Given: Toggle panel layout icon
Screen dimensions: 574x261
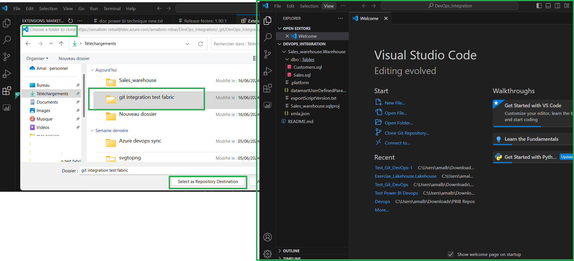Looking at the screenshot, I should click(548, 6).
